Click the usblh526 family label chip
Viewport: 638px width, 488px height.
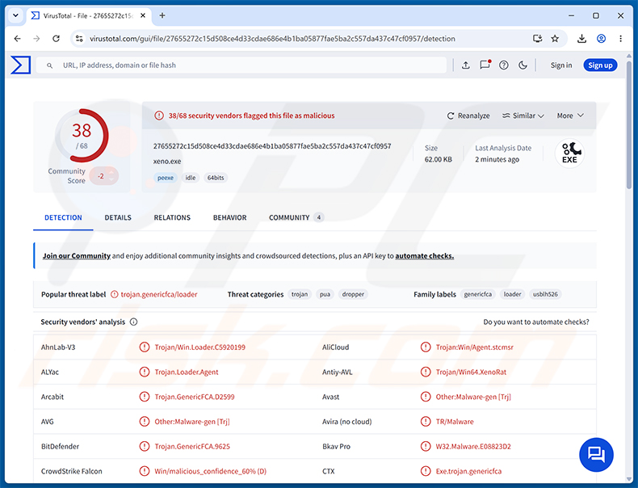click(x=545, y=294)
